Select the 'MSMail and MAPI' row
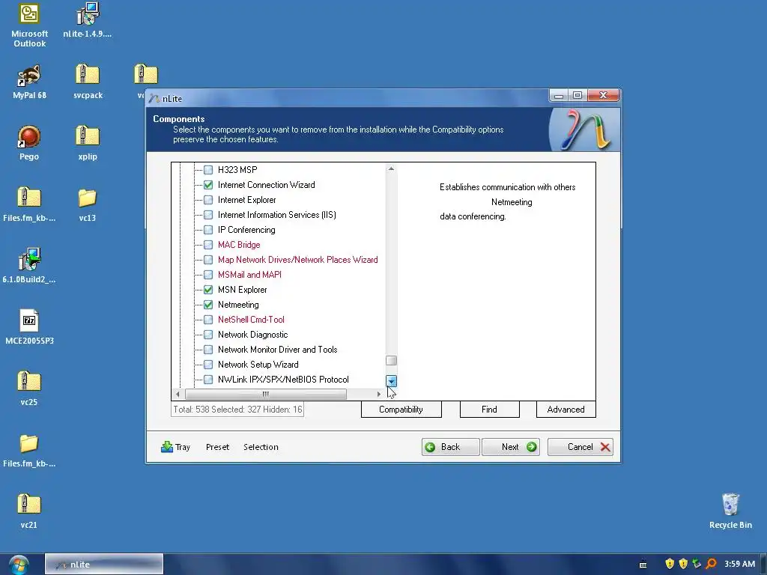The height and width of the screenshot is (575, 767). 249,275
